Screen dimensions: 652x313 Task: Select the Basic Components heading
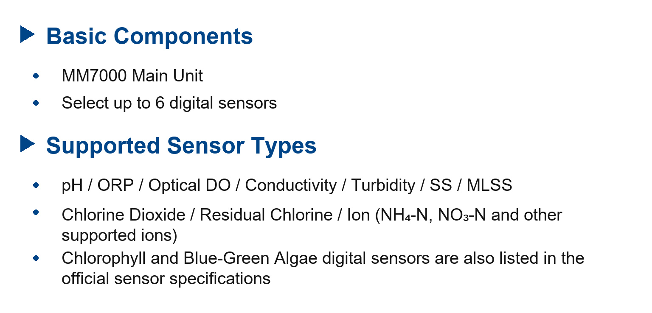pyautogui.click(x=149, y=36)
